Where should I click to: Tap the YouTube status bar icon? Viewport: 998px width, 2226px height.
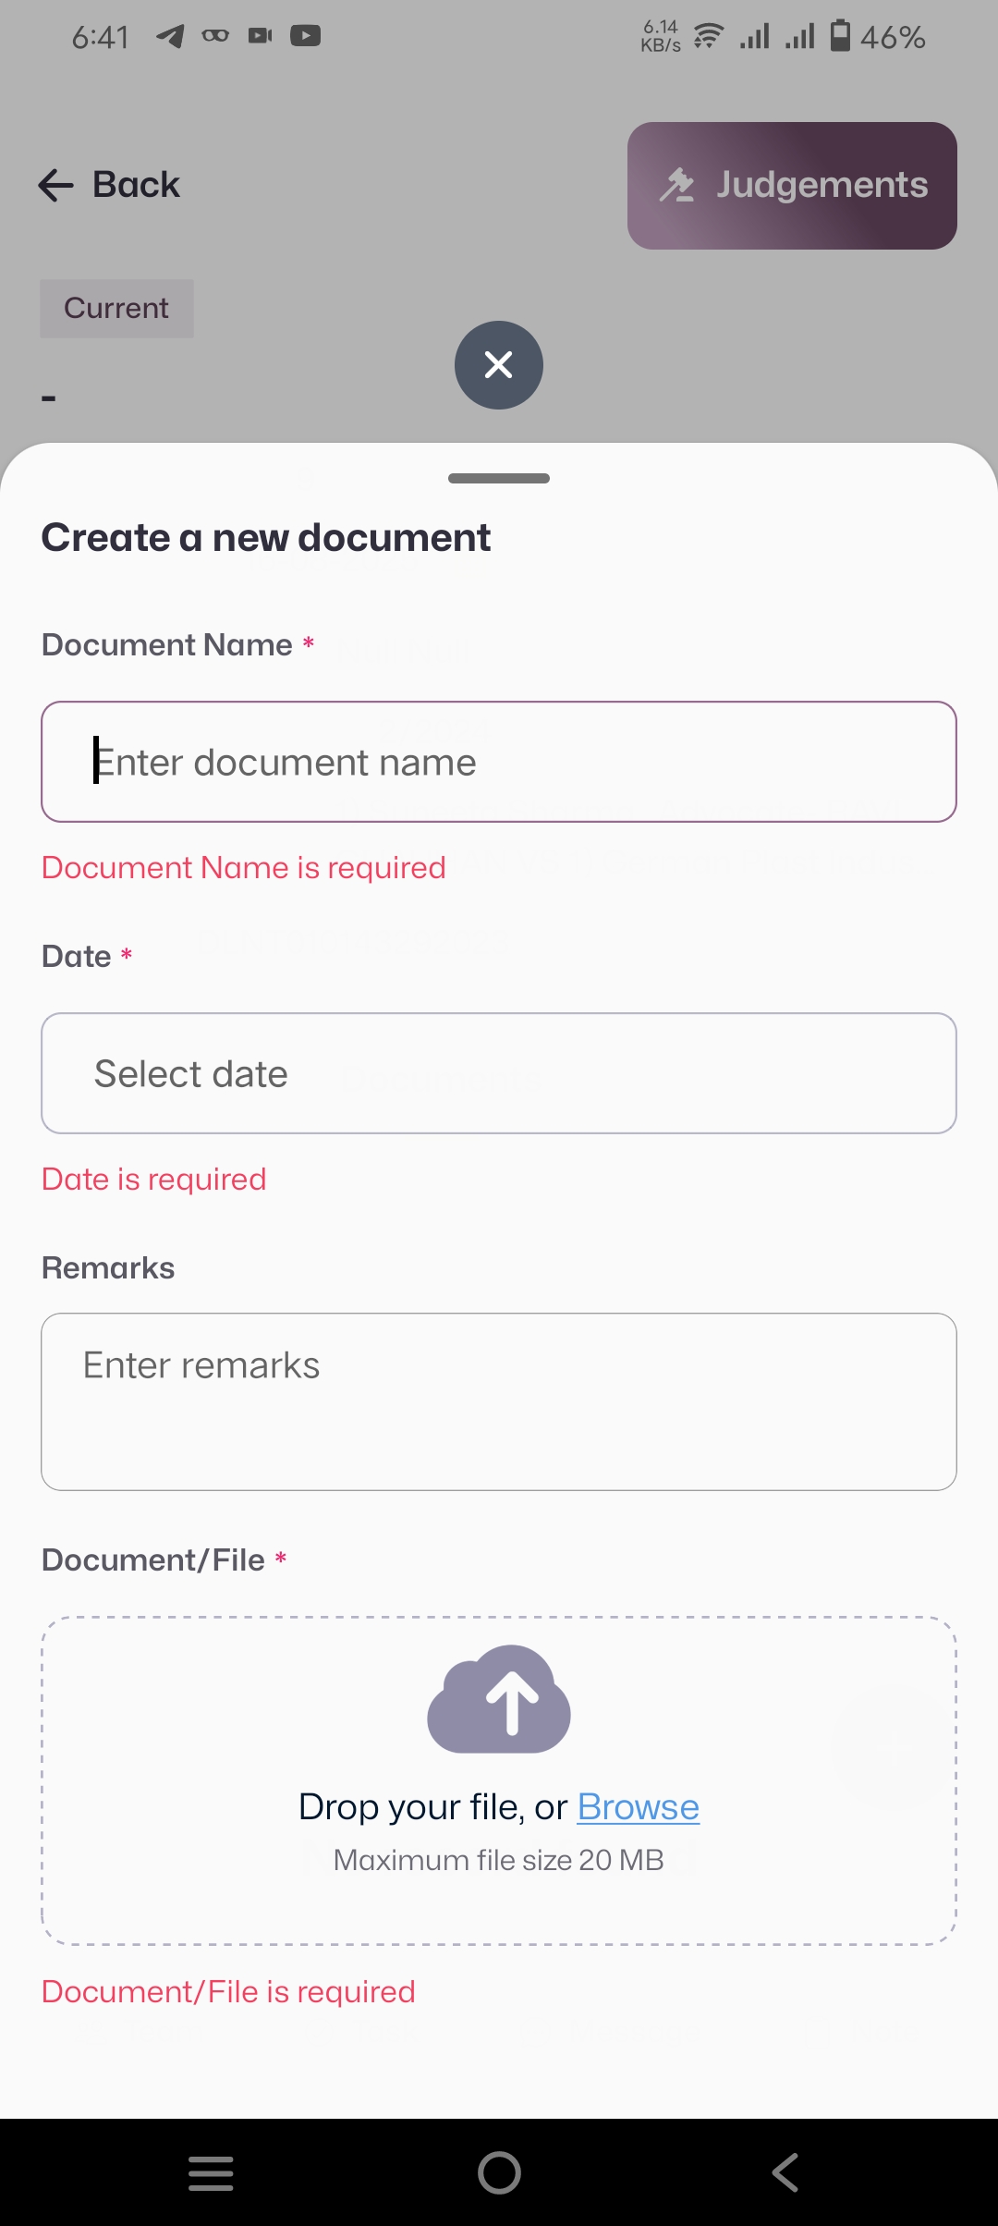coord(306,36)
